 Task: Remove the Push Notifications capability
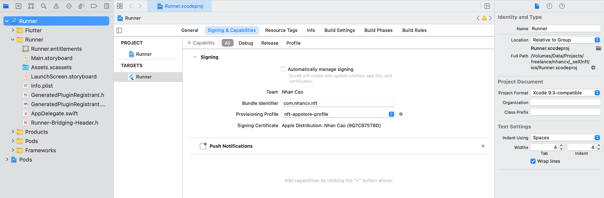click(483, 146)
